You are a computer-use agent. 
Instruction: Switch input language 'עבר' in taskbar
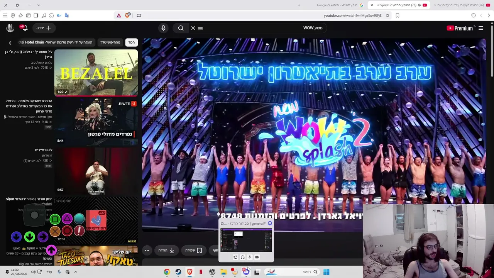click(x=49, y=272)
